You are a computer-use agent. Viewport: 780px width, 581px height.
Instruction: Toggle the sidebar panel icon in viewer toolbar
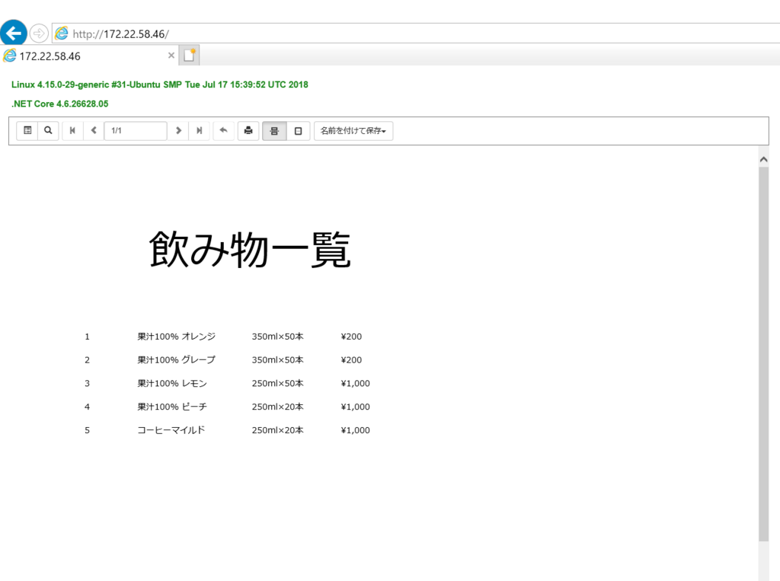tap(27, 131)
